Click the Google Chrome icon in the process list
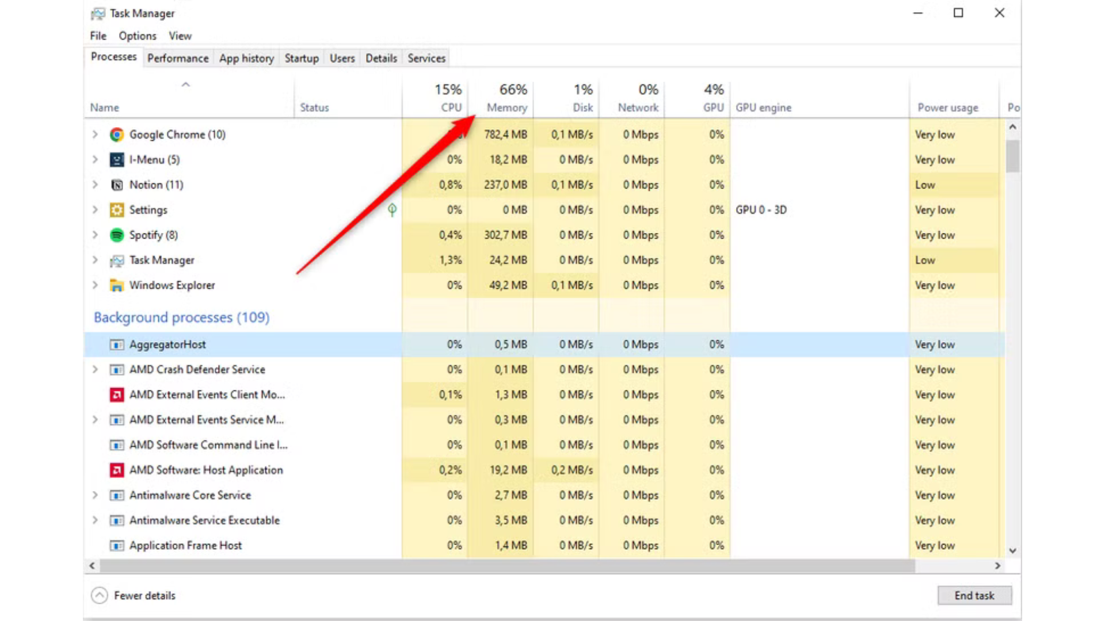This screenshot has width=1105, height=621. [x=116, y=135]
